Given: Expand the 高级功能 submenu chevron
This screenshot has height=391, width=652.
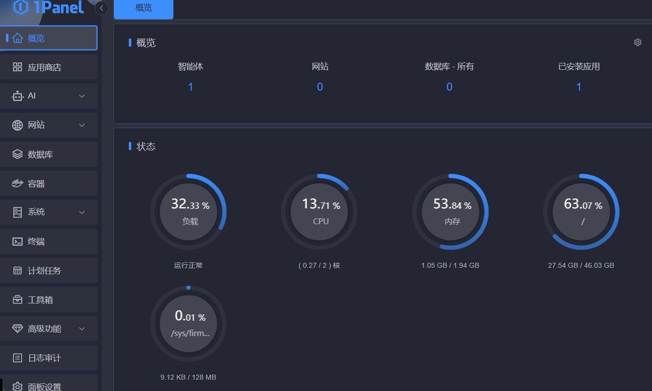Looking at the screenshot, I should [x=82, y=329].
